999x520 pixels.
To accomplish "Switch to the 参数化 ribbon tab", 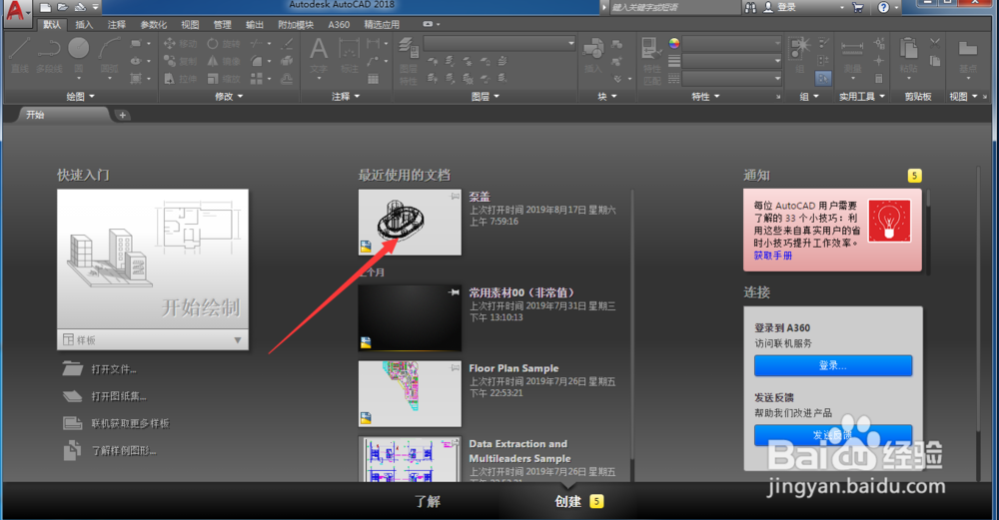I will pyautogui.click(x=154, y=25).
